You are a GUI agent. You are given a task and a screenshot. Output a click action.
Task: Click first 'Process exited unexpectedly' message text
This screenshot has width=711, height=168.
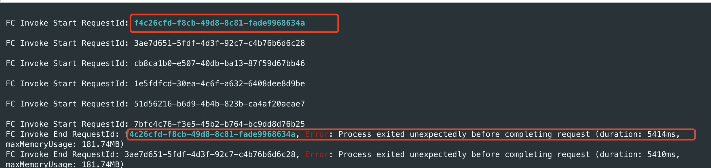tap(402, 134)
